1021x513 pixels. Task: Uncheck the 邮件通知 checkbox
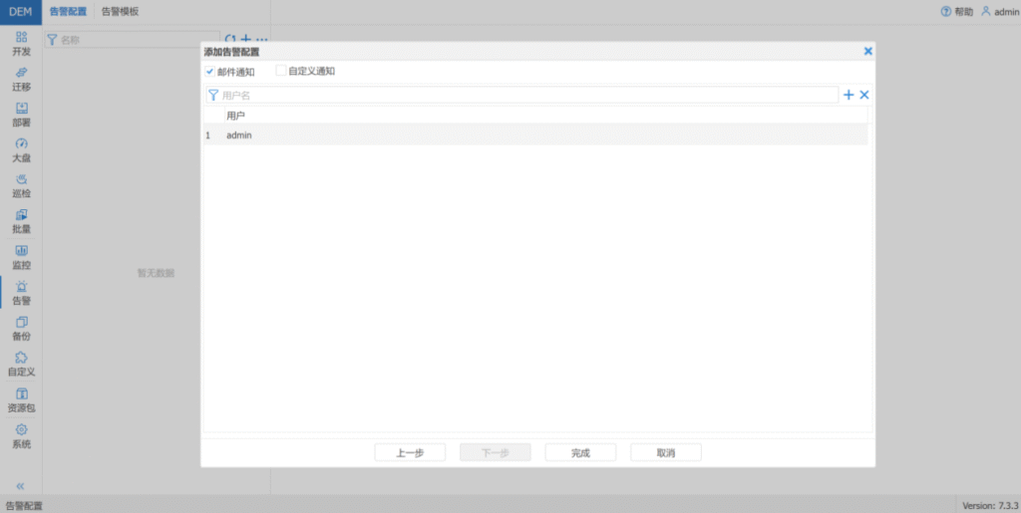pyautogui.click(x=210, y=72)
